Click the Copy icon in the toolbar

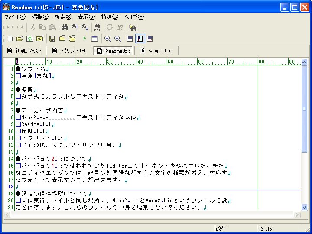[x=42, y=27]
